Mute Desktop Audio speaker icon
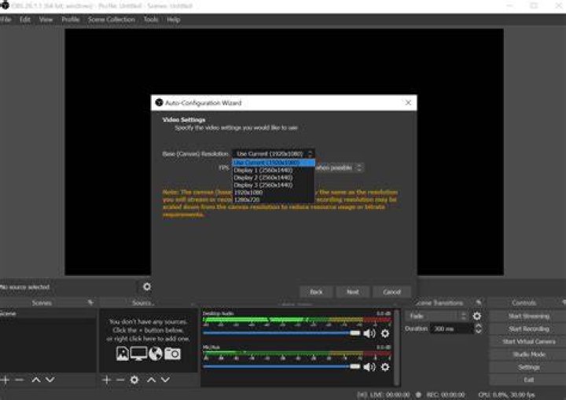Viewport: 566px width, 400px height. click(369, 333)
